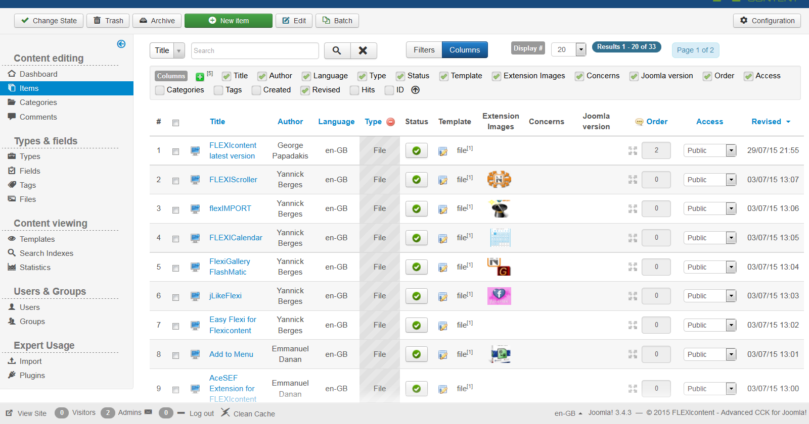
Task: Open the Configuration settings button
Action: point(767,21)
